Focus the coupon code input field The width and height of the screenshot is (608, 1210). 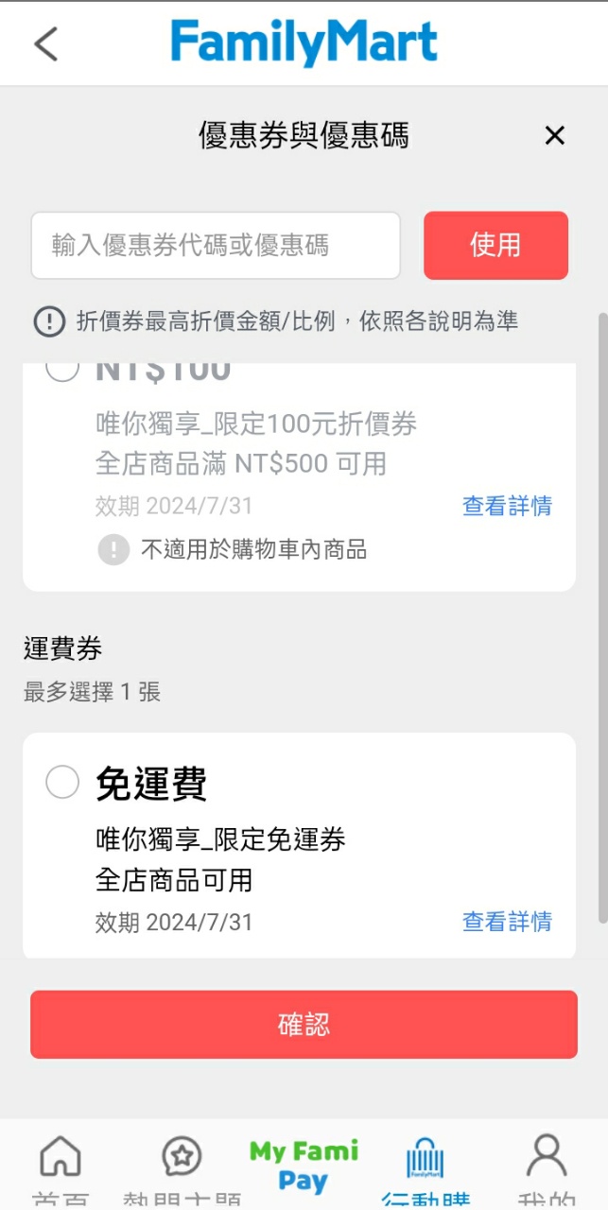coord(216,246)
